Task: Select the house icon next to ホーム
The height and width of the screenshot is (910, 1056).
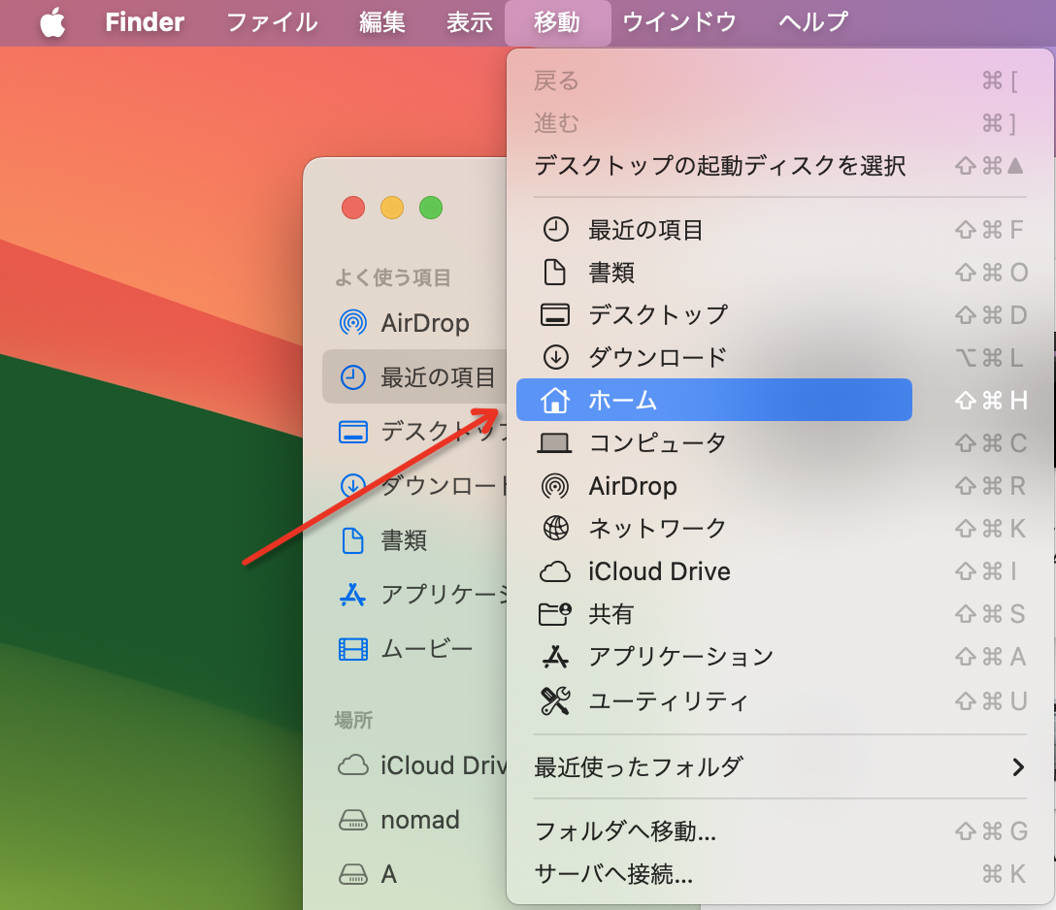Action: click(x=555, y=400)
